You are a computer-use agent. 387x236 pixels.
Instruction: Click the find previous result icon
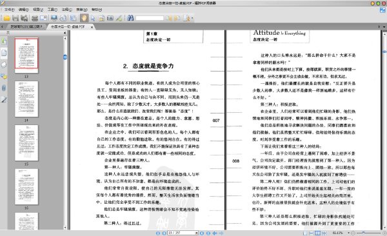tap(168, 18)
